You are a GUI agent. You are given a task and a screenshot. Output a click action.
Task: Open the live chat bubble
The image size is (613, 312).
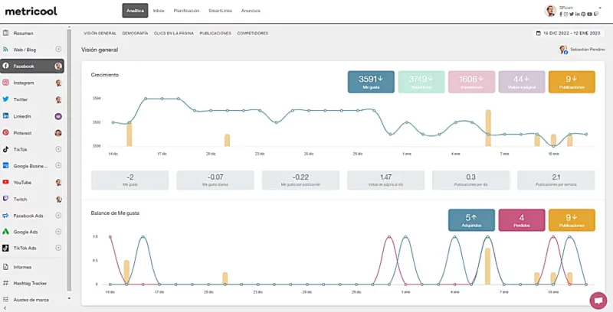(598, 301)
